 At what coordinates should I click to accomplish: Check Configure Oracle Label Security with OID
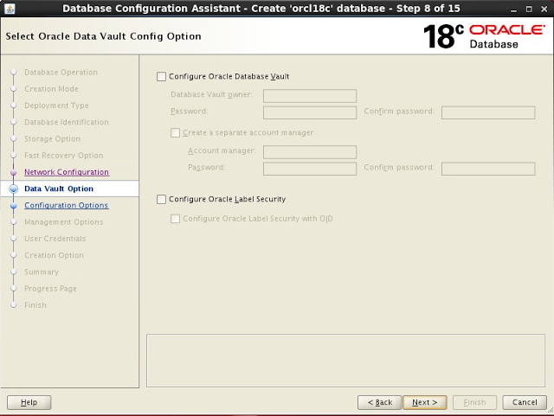coord(177,219)
